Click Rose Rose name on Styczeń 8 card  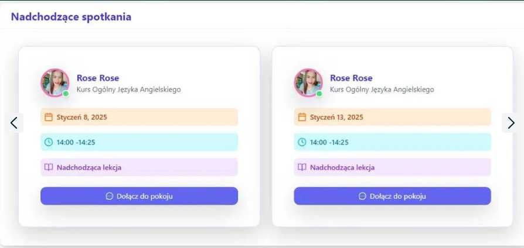coord(97,78)
